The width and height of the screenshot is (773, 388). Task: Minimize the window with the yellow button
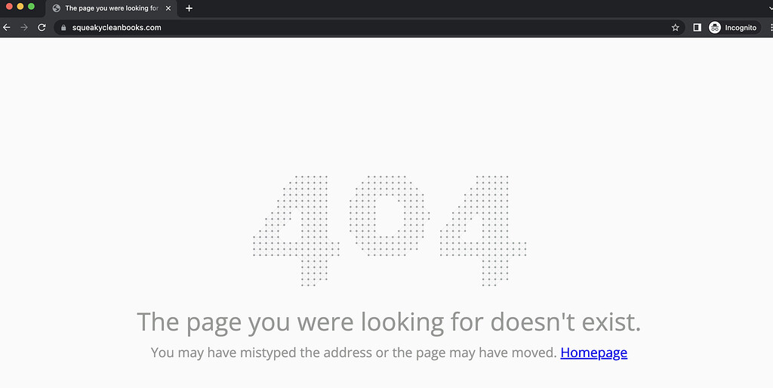[20, 6]
